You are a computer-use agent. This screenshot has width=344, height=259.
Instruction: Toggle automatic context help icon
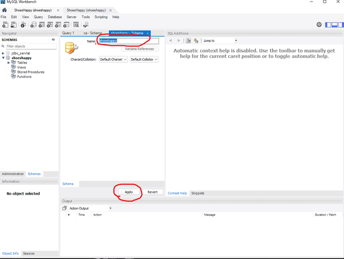[x=196, y=41]
